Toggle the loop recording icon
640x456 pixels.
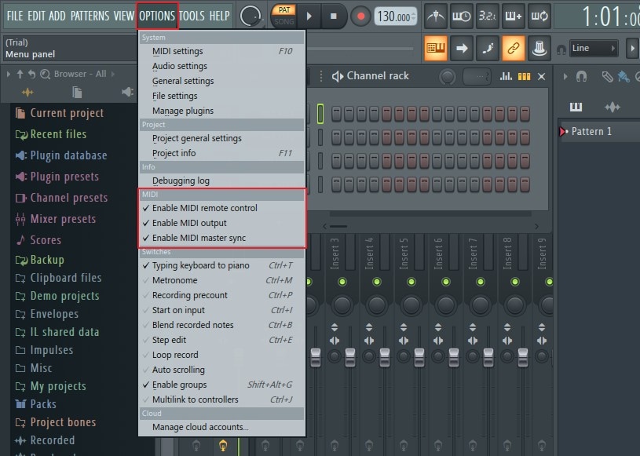[539, 16]
